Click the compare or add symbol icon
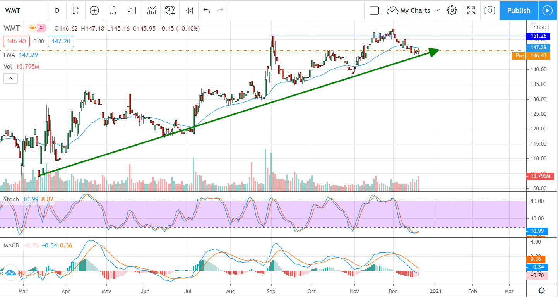 click(x=94, y=10)
